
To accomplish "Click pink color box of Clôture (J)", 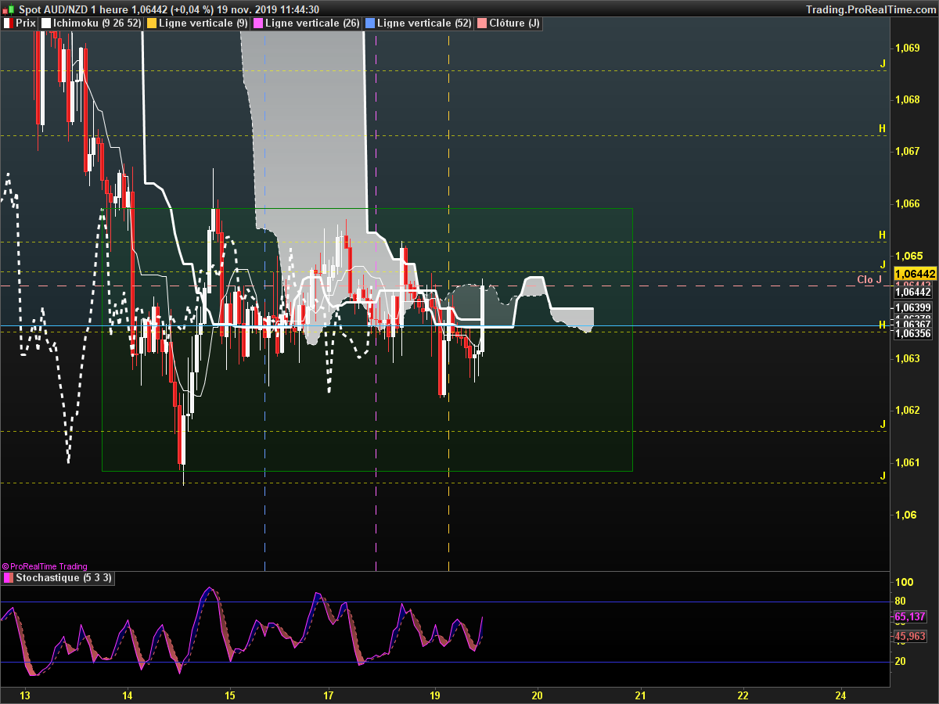I will click(481, 23).
